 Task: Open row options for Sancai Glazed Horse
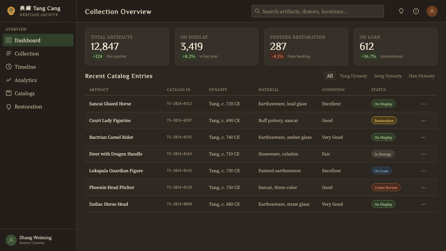[424, 104]
